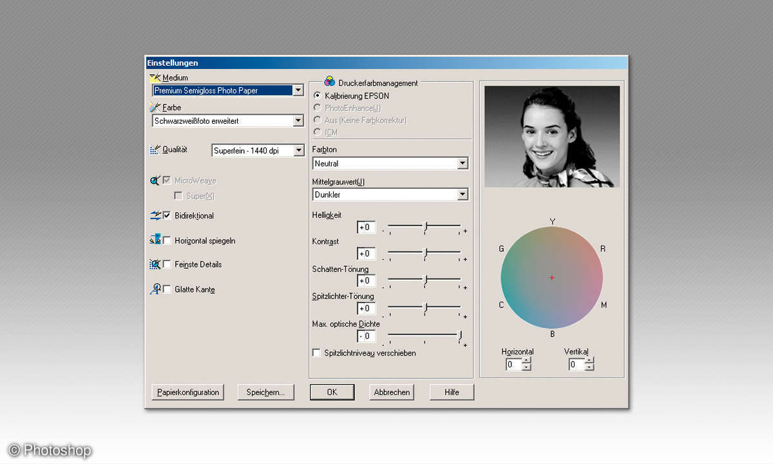Confirm settings with the OK button
The image size is (773, 464).
332,392
